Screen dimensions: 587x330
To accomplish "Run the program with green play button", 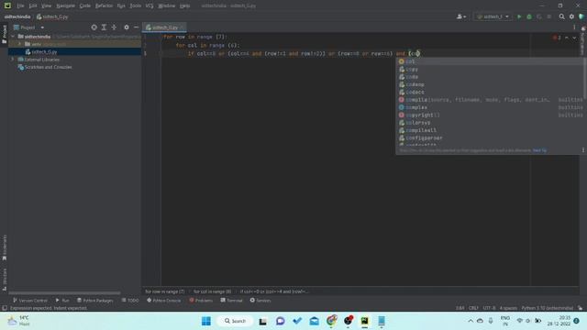I will tap(519, 16).
